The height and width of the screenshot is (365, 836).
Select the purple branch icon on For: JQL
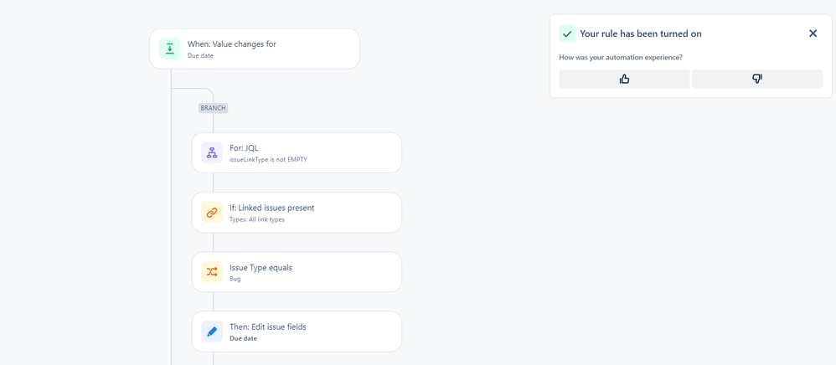pos(212,152)
